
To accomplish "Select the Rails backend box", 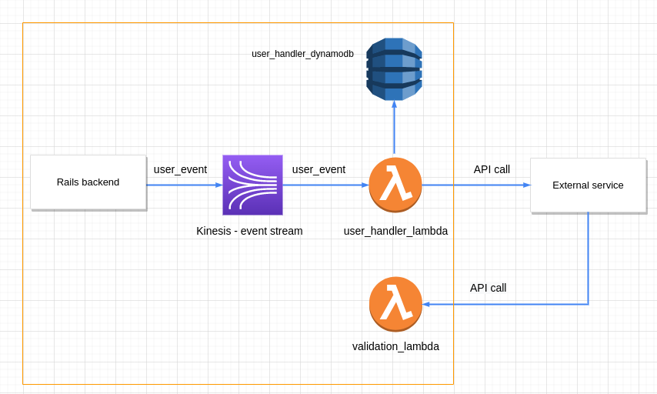I will tap(88, 182).
